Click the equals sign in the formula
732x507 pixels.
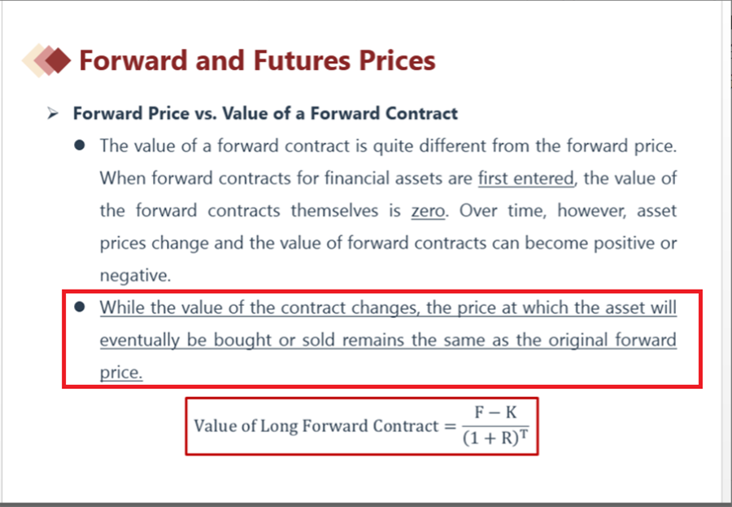450,426
